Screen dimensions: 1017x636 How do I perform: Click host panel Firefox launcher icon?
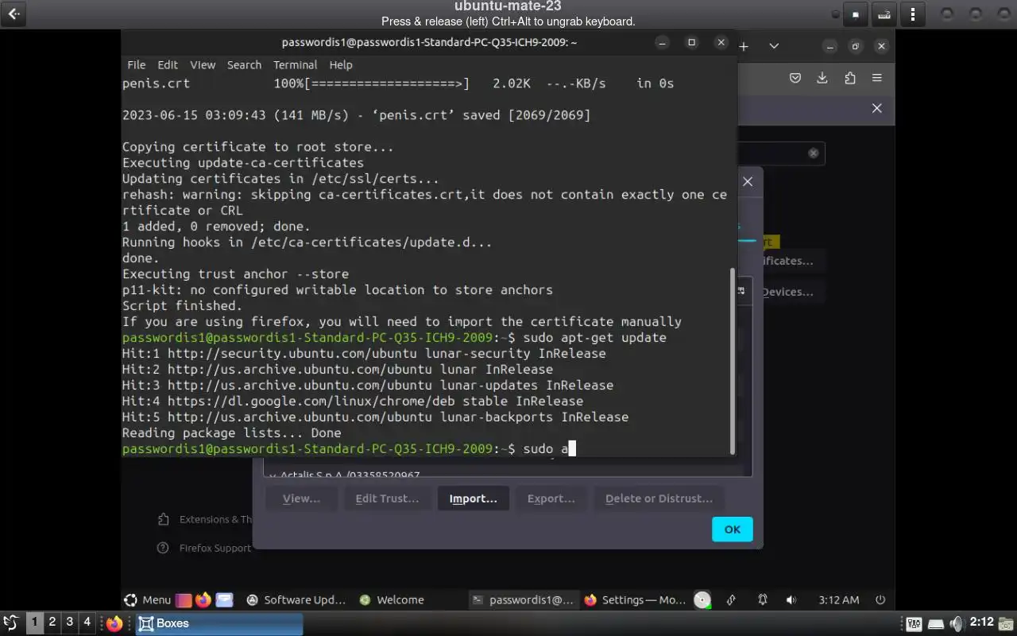click(114, 623)
